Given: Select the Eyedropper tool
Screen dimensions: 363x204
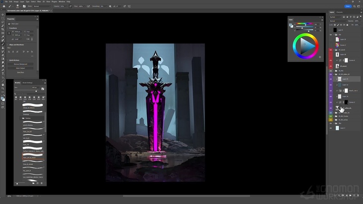Looking at the screenshot, I should (x=3, y=37).
